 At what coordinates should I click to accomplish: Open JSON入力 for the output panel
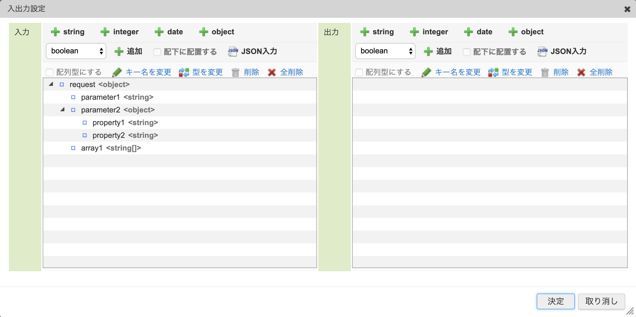pos(562,51)
